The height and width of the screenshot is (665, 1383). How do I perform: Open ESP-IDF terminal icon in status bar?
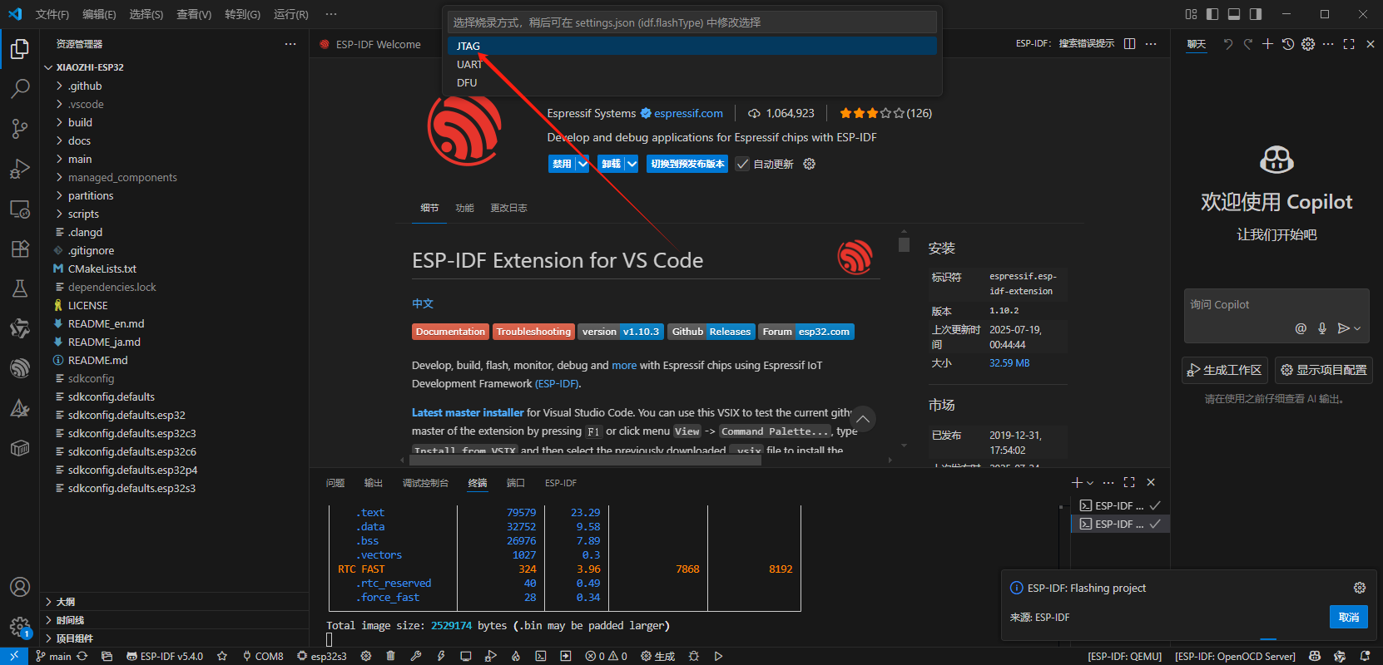(x=541, y=656)
